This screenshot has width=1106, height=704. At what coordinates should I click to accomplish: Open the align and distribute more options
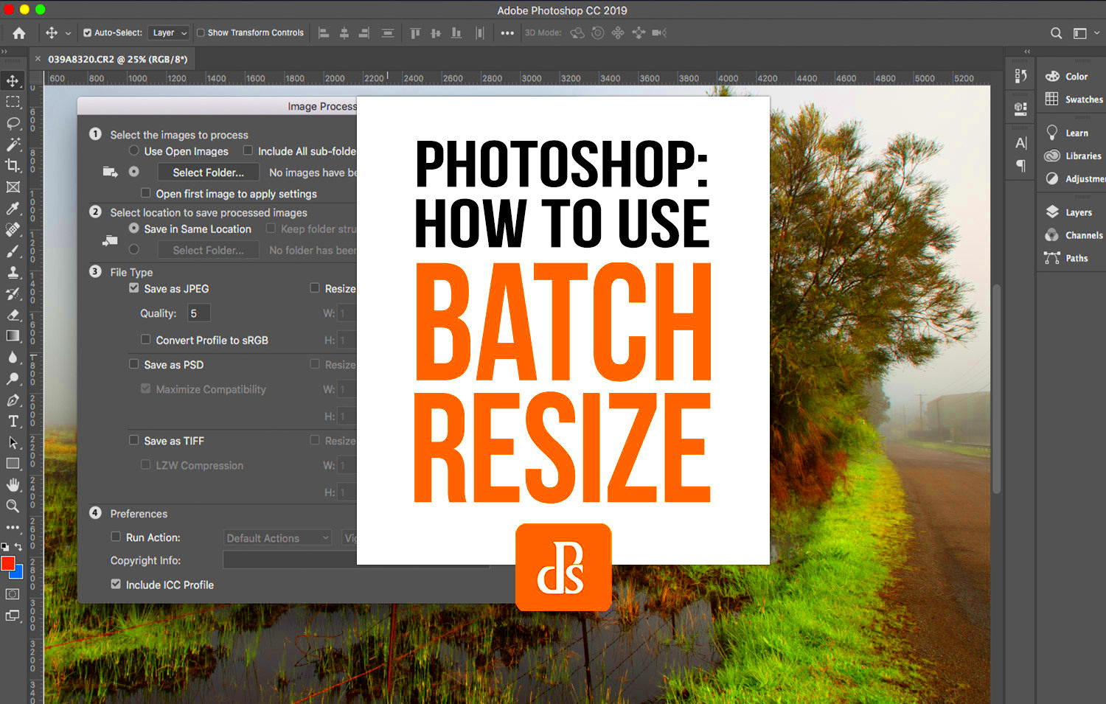507,33
